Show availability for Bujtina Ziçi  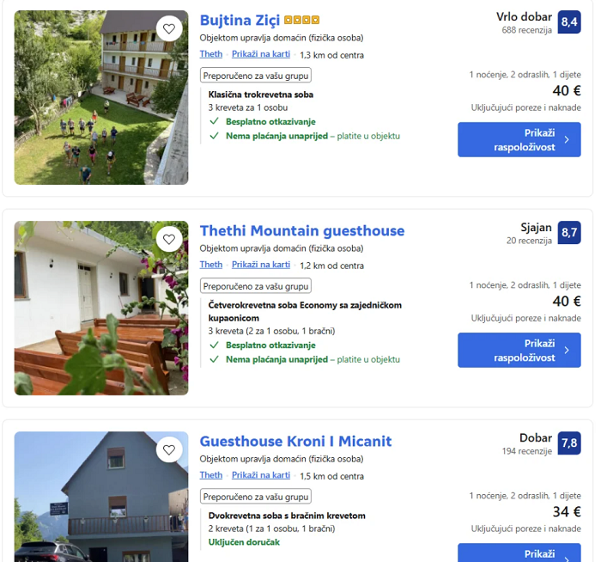pos(519,139)
